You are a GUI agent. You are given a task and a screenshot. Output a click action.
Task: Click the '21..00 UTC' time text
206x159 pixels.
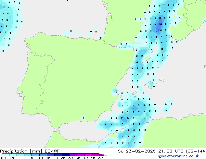coord(171,151)
